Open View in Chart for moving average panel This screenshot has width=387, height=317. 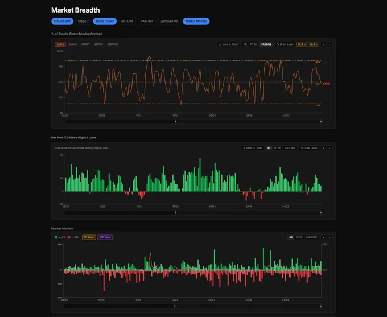tap(229, 44)
